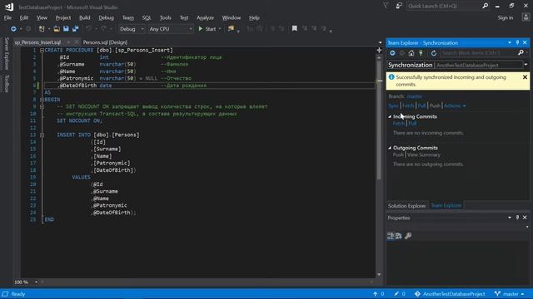Click the Pull link beside Push
This screenshot has height=299, width=533.
coord(421,105)
